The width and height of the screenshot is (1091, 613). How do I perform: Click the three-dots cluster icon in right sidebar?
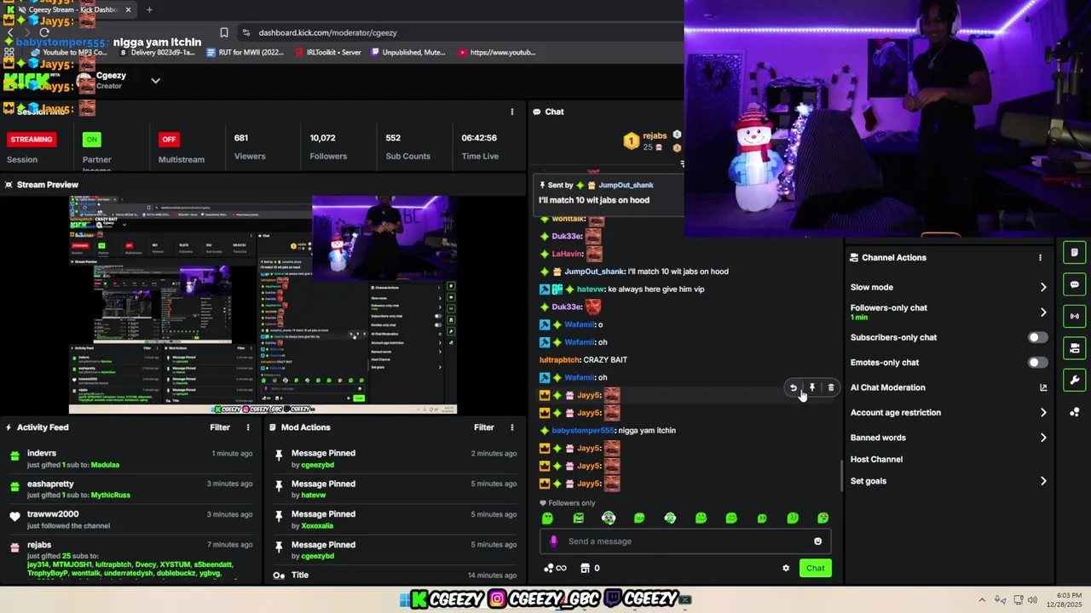pyautogui.click(x=1074, y=412)
